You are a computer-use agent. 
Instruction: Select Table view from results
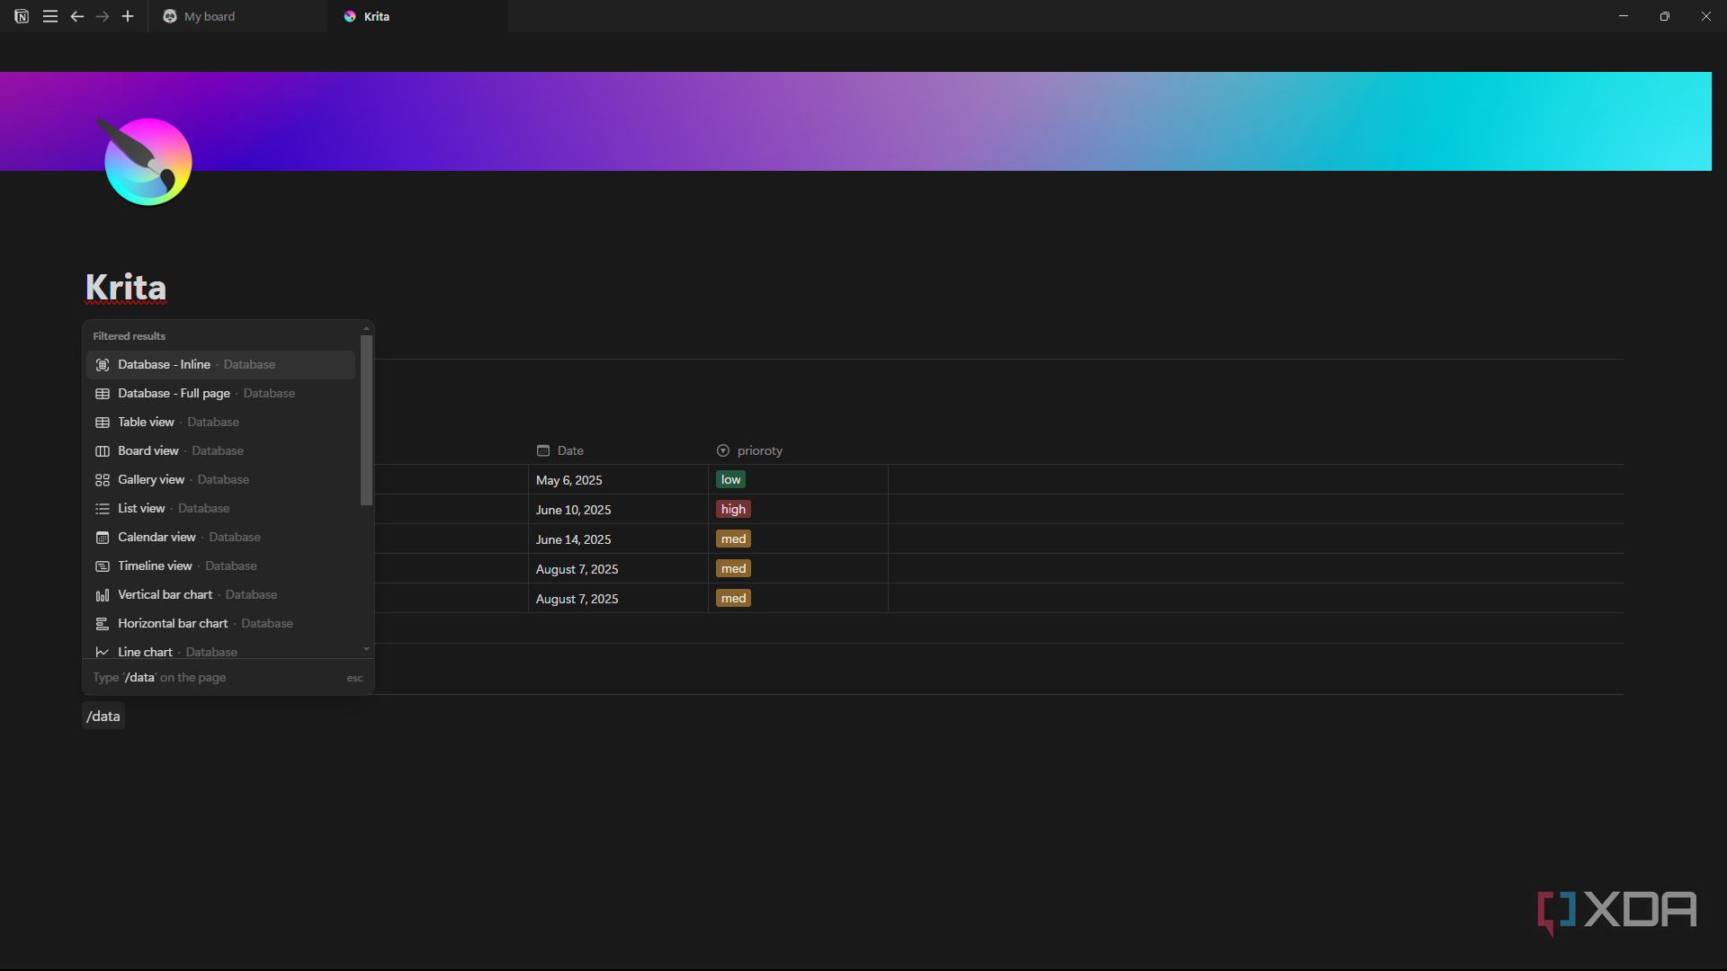coord(220,422)
